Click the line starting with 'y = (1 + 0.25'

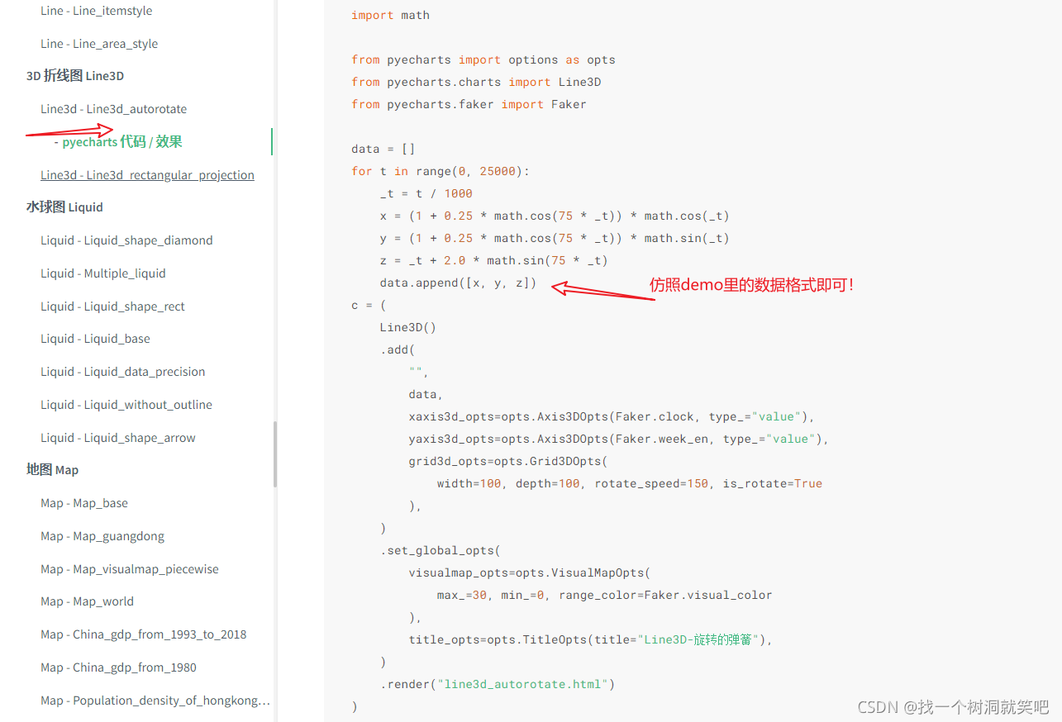pos(555,238)
